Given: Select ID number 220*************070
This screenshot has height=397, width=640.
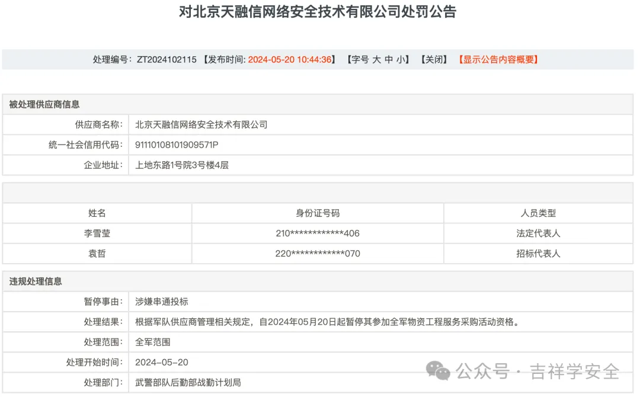Looking at the screenshot, I should [x=318, y=254].
